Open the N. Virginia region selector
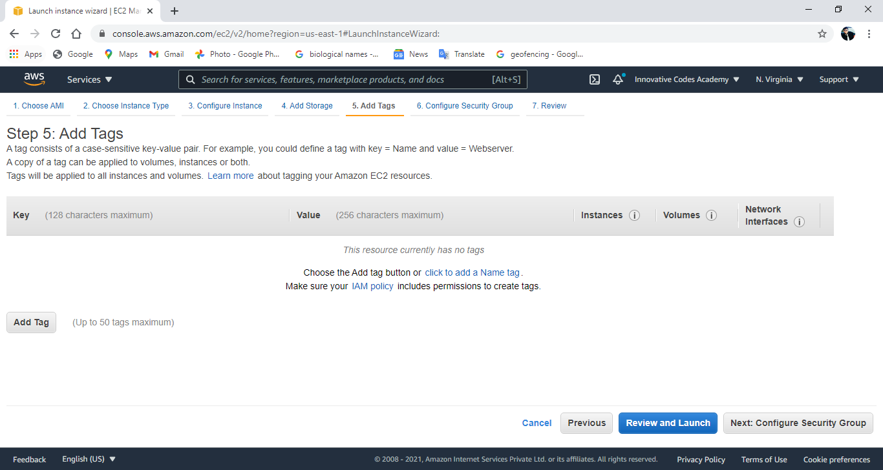 (778, 79)
